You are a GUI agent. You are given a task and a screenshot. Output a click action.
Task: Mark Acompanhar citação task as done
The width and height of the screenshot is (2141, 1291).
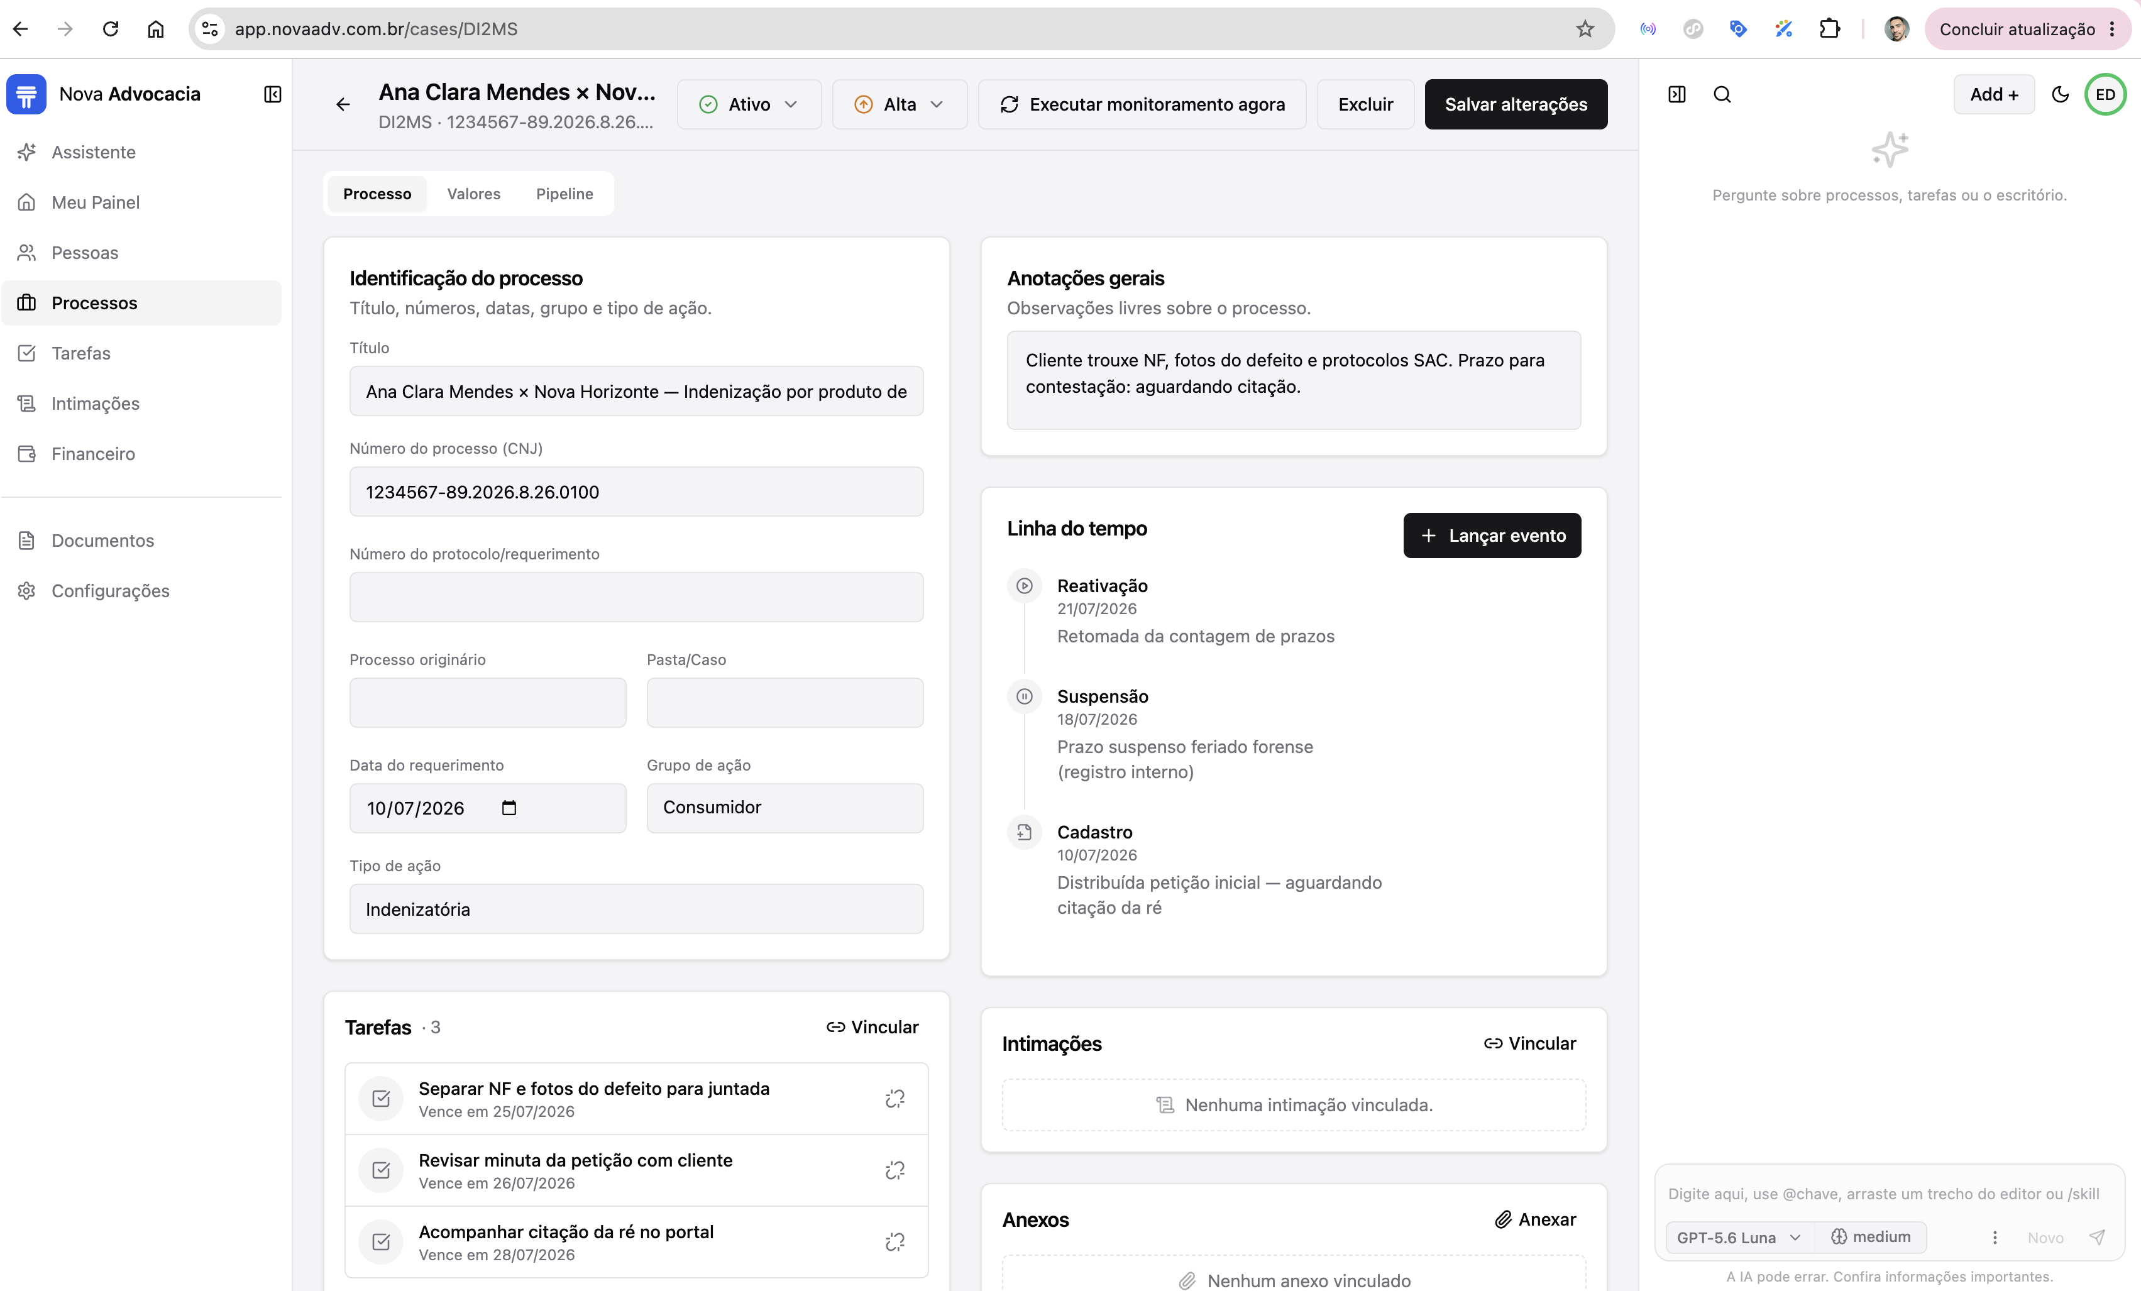click(380, 1243)
